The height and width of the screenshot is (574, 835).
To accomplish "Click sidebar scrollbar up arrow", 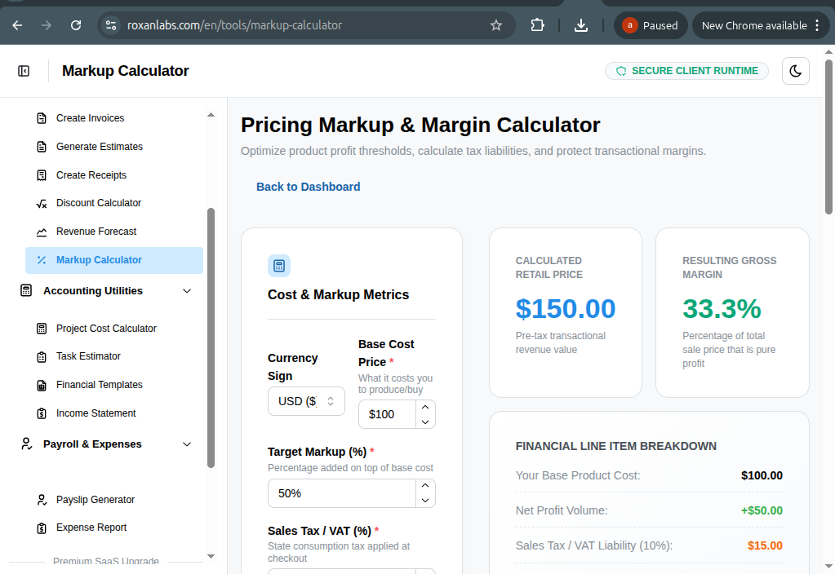I will coord(211,115).
